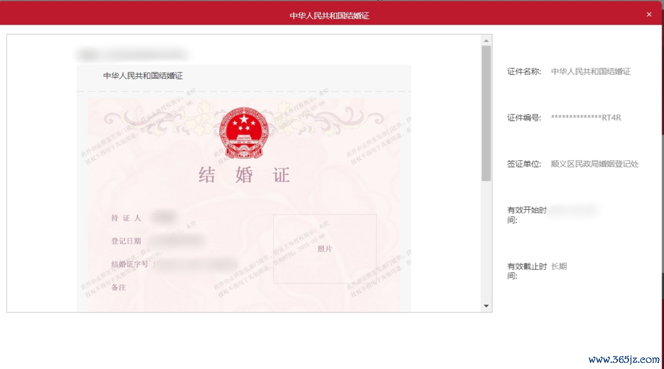Click the scrollbar up arrow in certificate preview

pyautogui.click(x=486, y=41)
